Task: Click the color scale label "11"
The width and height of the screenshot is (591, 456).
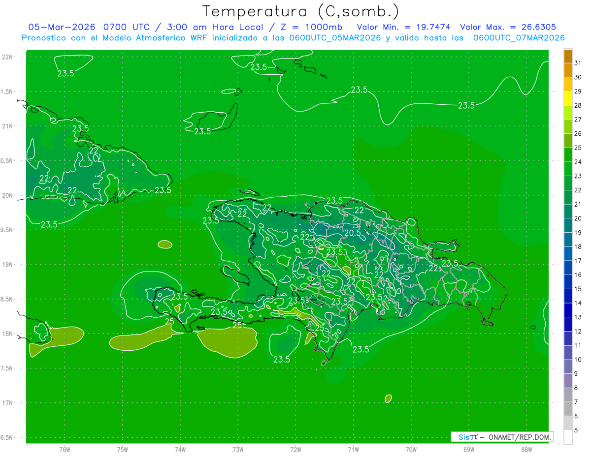Action: pos(578,346)
